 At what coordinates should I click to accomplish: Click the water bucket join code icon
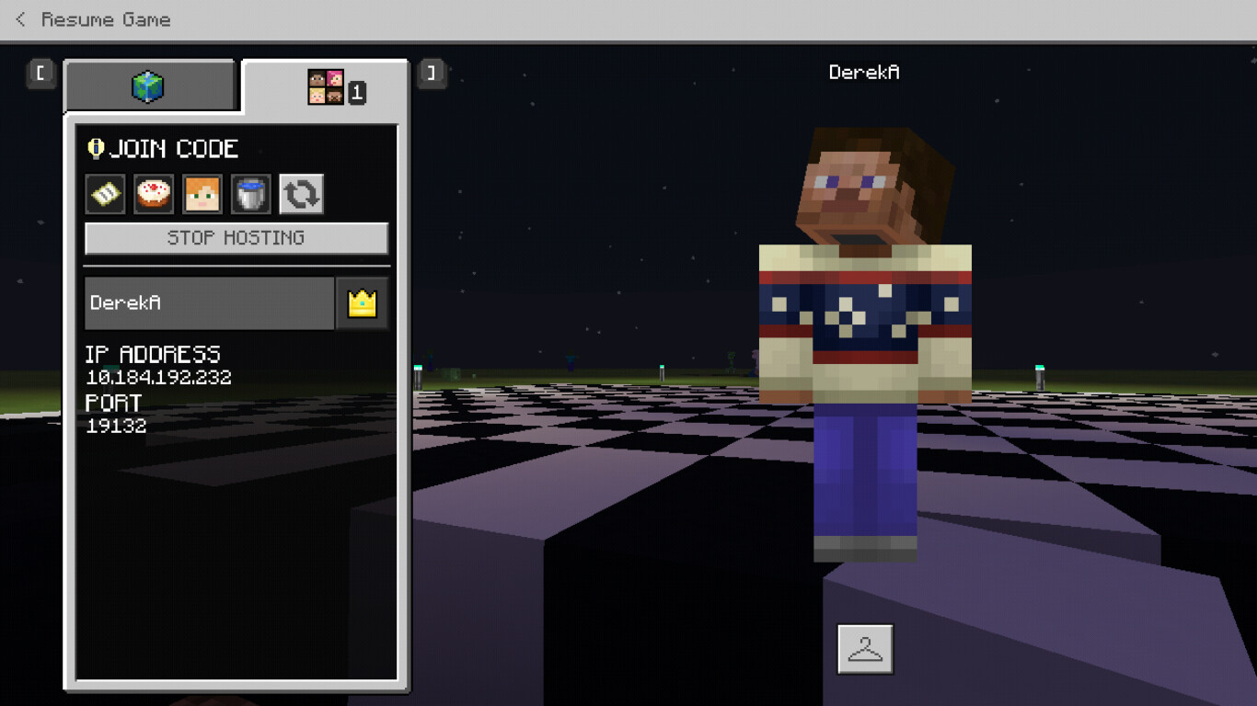click(251, 194)
